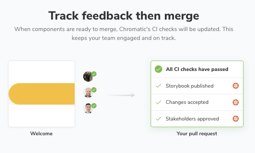
Task: Click the checkmark next to Changes accepted
Action: pyautogui.click(x=158, y=102)
